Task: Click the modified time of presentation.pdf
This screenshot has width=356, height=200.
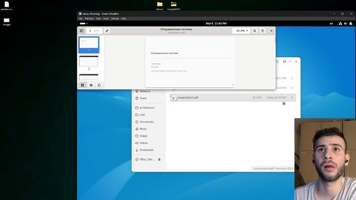Action: click(276, 98)
